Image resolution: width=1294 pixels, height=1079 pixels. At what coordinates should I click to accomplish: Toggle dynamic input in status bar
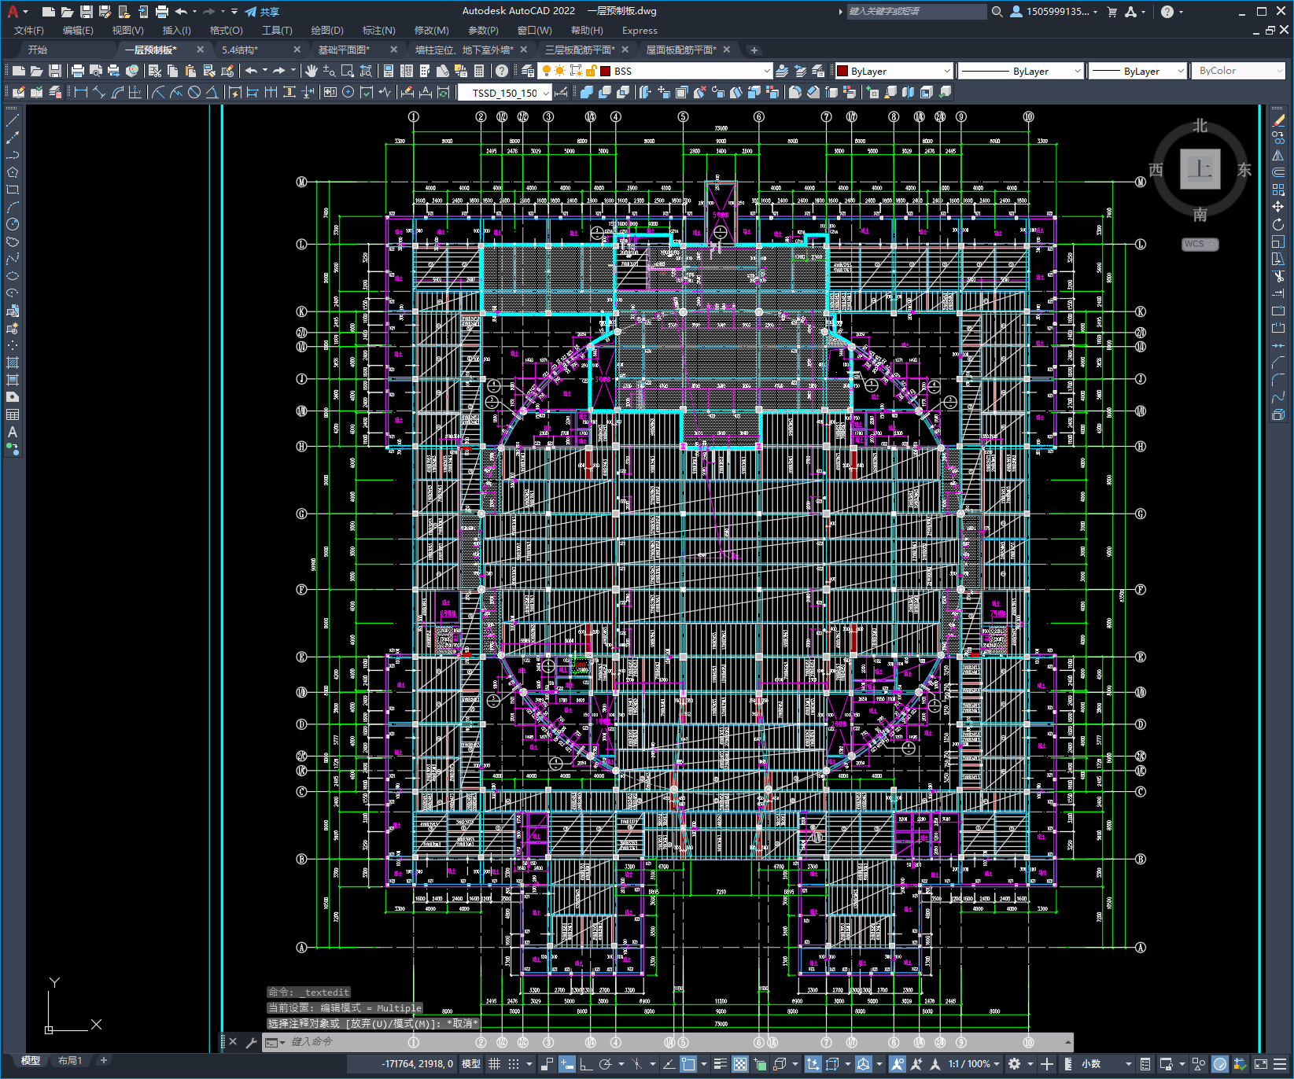click(567, 1064)
